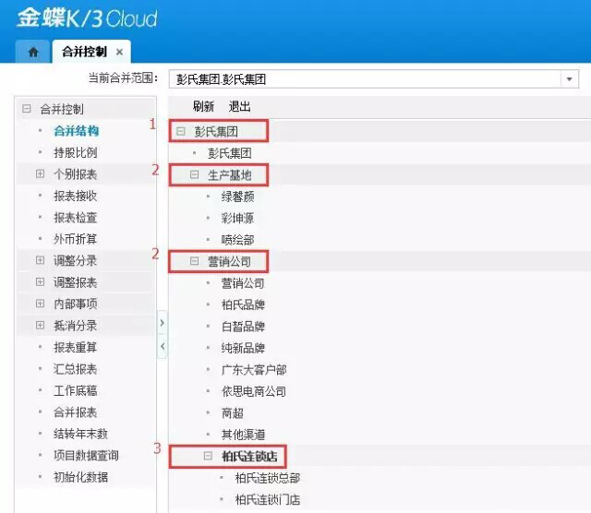
Task: Click the 金蝶K/3 Cloud logo
Action: click(87, 18)
